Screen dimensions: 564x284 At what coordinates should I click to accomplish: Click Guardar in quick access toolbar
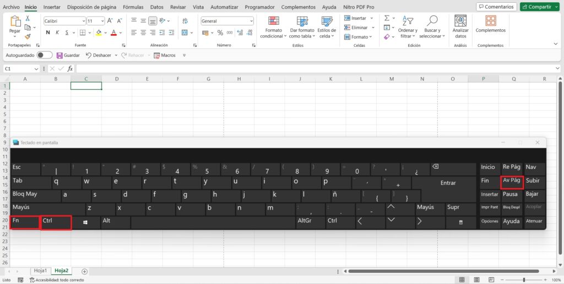68,55
